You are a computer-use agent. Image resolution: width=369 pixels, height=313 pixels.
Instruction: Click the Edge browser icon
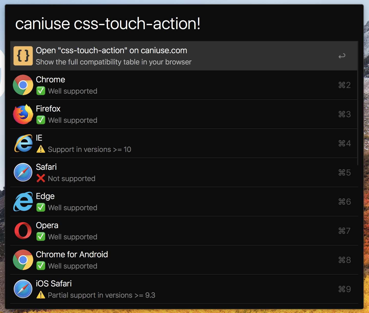[x=23, y=202]
